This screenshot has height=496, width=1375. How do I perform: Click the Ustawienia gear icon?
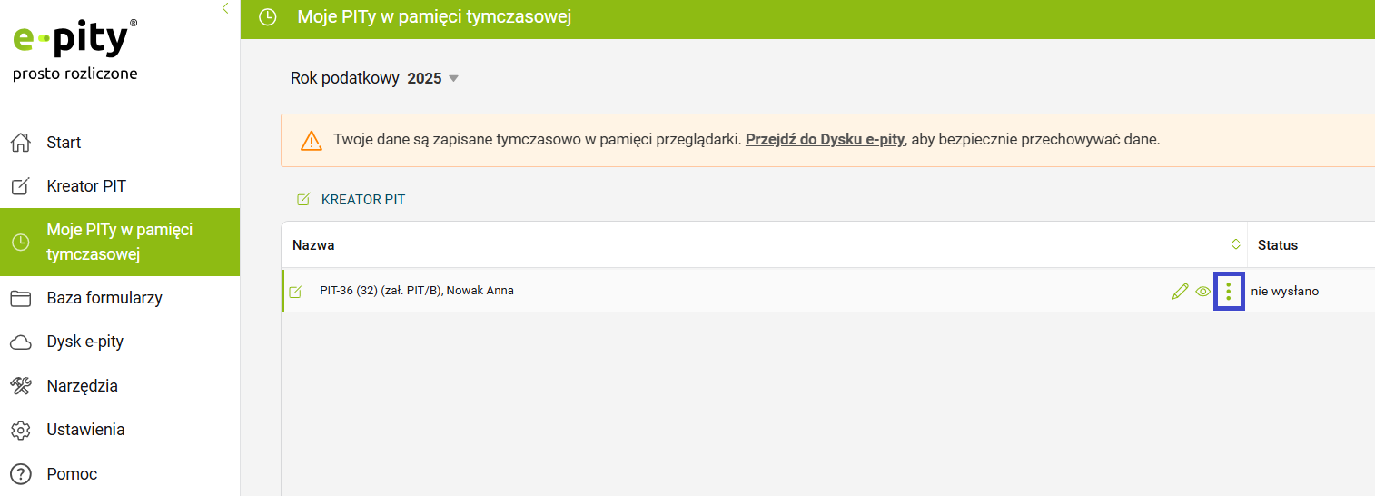pyautogui.click(x=20, y=430)
